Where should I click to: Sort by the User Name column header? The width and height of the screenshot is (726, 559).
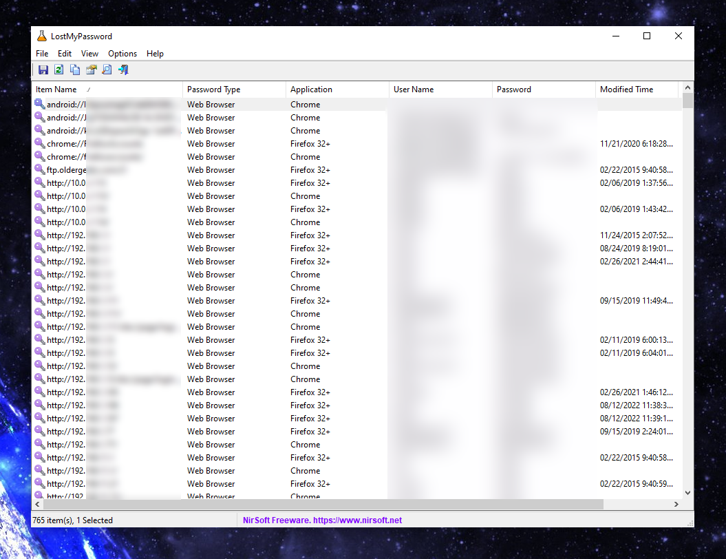[x=441, y=89]
